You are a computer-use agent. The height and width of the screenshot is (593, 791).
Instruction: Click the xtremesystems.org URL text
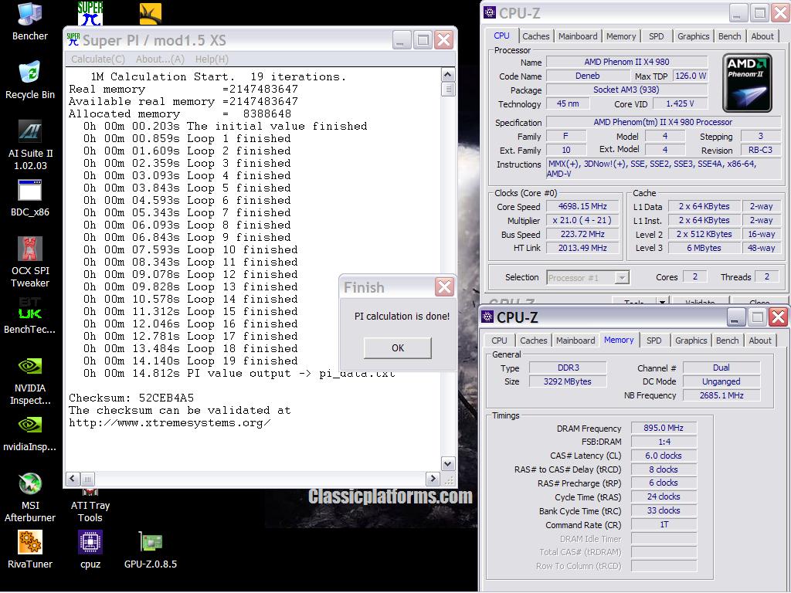click(169, 422)
